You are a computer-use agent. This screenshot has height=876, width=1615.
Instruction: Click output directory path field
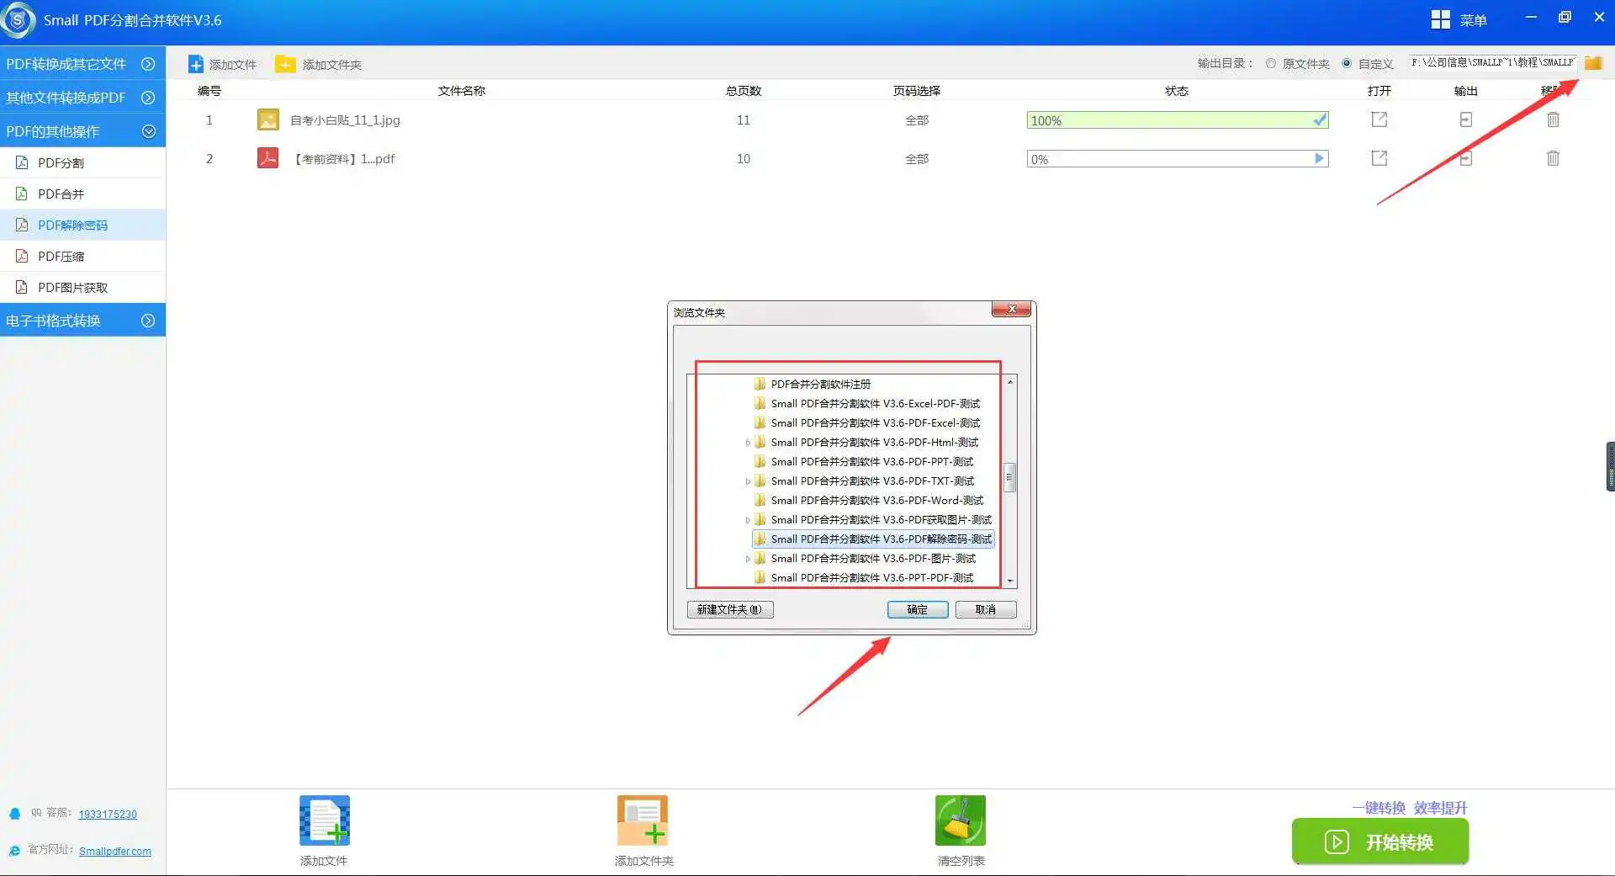click(x=1493, y=62)
